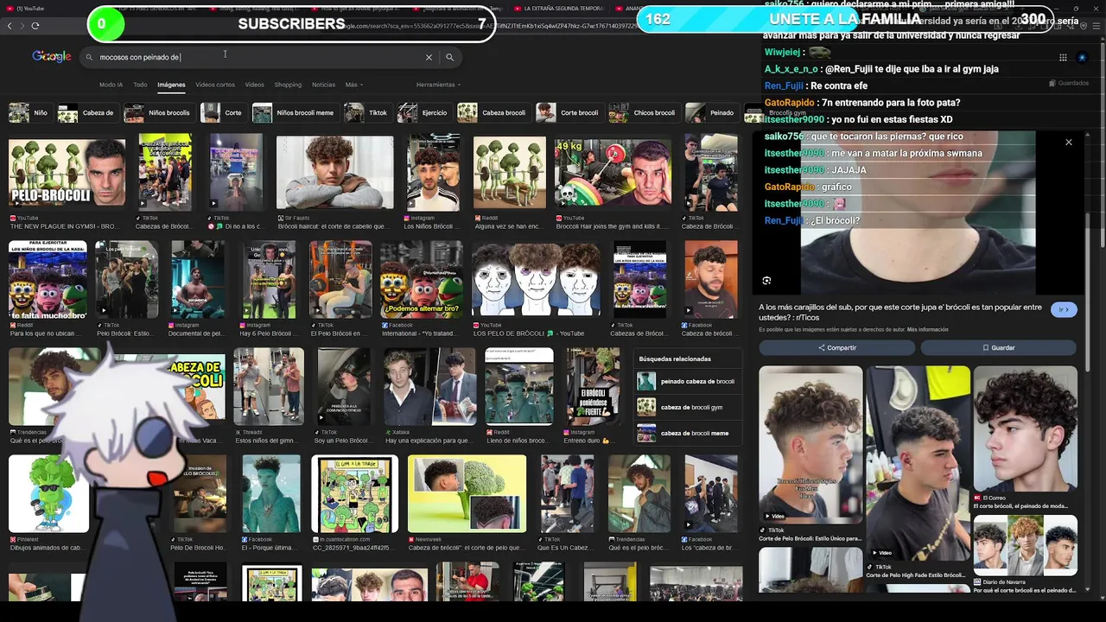The width and height of the screenshot is (1106, 622).
Task: Switch to the (1) YouTube browser tab
Action: (35, 9)
